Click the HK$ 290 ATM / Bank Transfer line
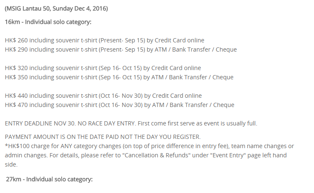314x193 pixels. [121, 50]
